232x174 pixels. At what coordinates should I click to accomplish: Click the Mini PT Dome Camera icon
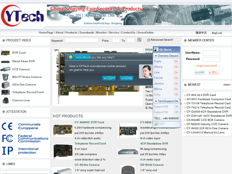(5, 77)
